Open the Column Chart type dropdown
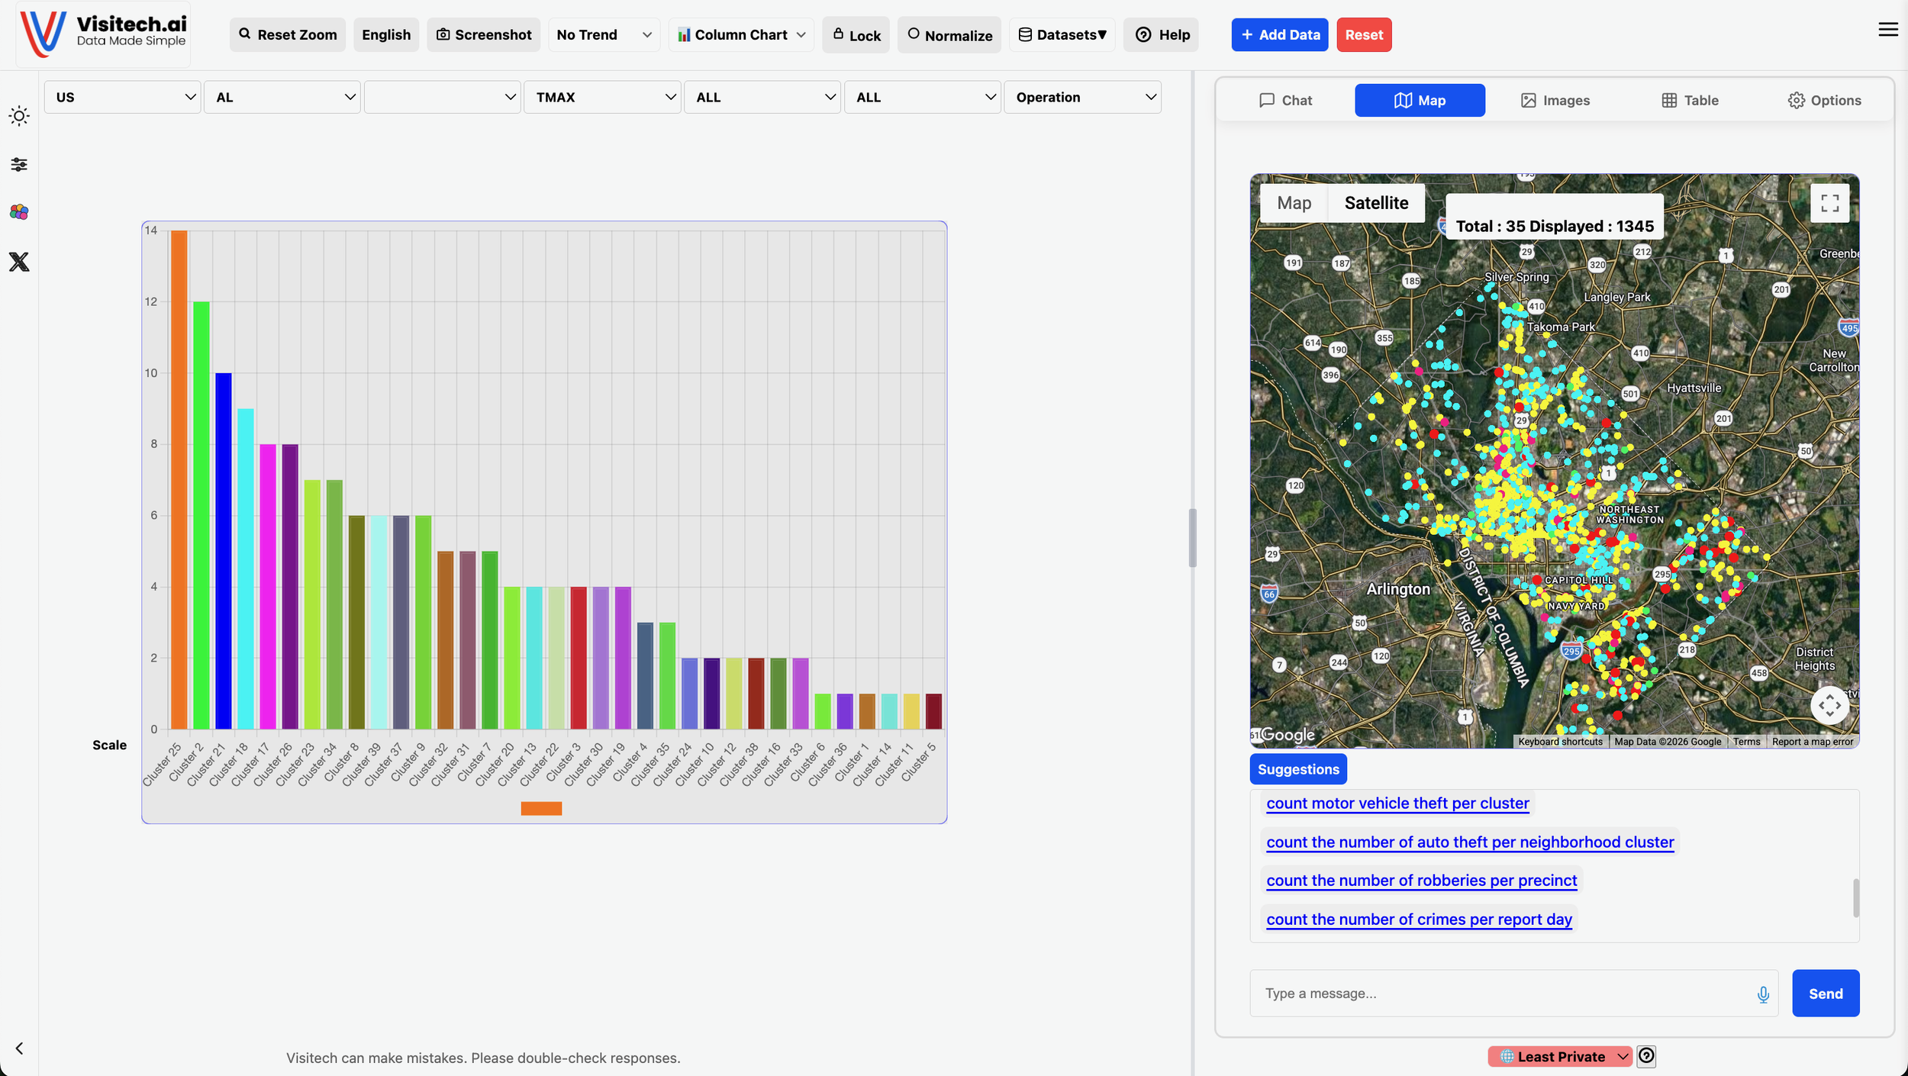 tap(741, 35)
